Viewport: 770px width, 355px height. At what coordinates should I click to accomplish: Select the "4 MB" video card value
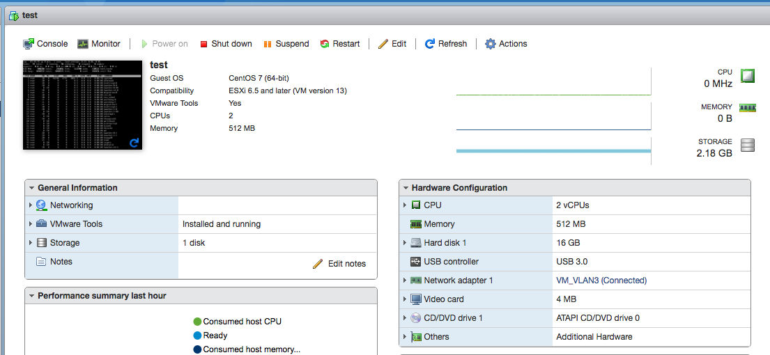click(x=567, y=299)
